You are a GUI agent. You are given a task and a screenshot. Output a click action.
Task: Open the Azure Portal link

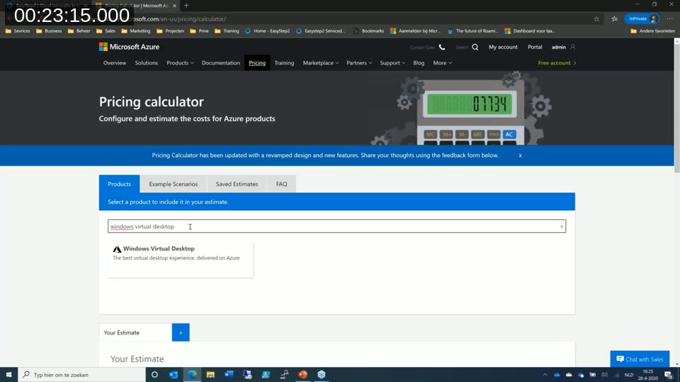coord(535,47)
